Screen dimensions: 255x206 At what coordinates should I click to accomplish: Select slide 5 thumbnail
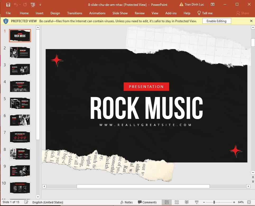20,103
